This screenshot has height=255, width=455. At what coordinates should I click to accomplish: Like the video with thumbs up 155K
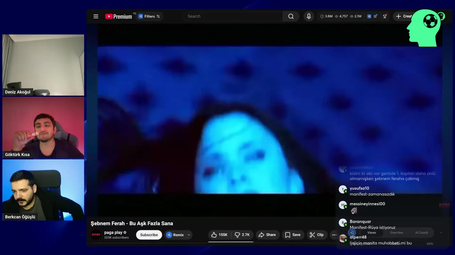219,235
